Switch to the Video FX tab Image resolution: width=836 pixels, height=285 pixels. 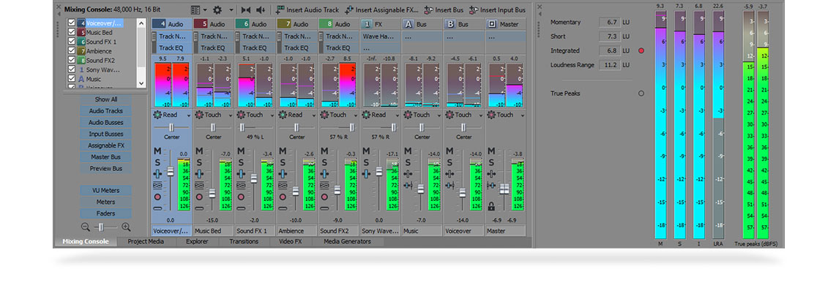(x=290, y=242)
